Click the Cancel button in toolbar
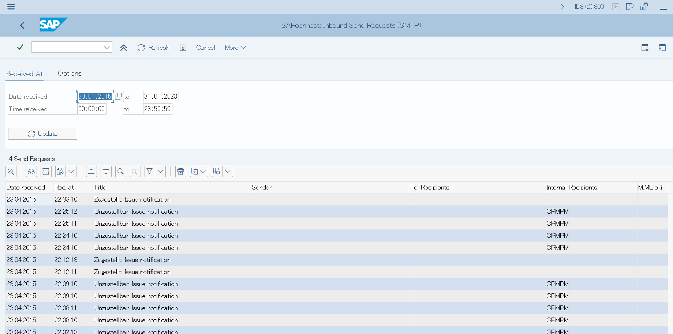This screenshot has height=334, width=673. click(x=205, y=48)
